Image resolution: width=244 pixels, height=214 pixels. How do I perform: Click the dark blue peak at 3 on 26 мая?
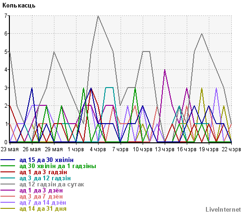[32, 88]
